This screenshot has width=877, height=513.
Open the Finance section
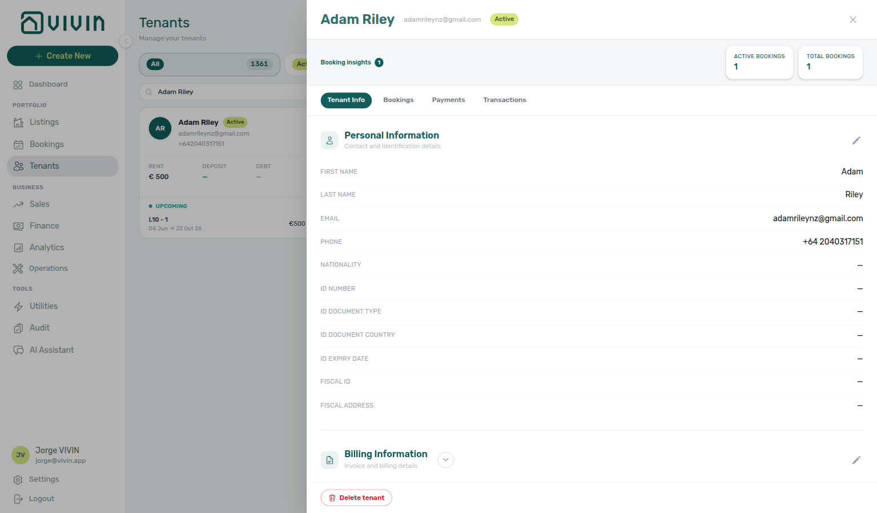[x=44, y=226]
